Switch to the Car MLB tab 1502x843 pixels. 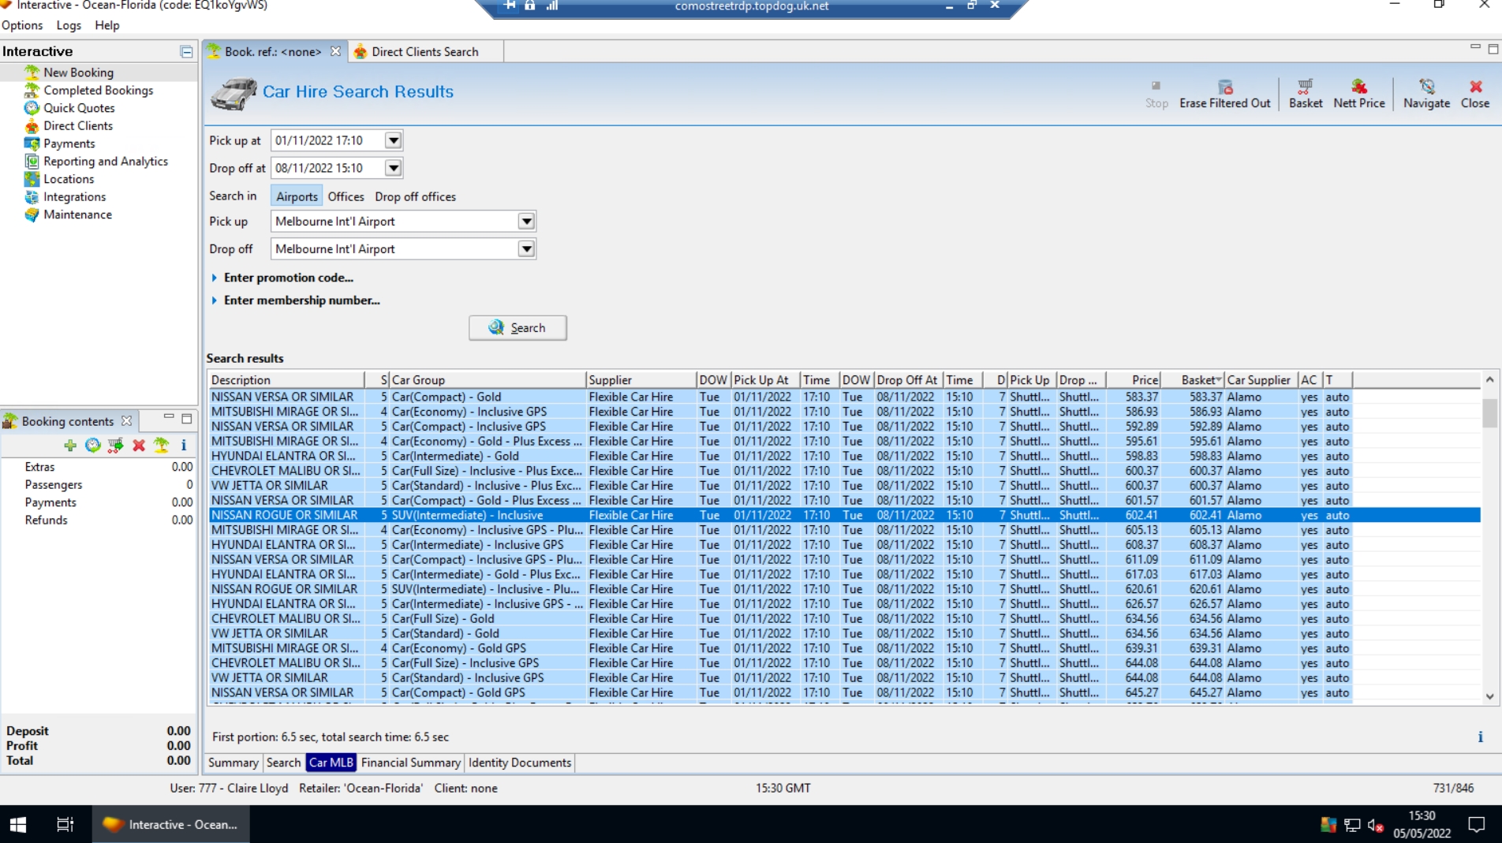pyautogui.click(x=331, y=763)
